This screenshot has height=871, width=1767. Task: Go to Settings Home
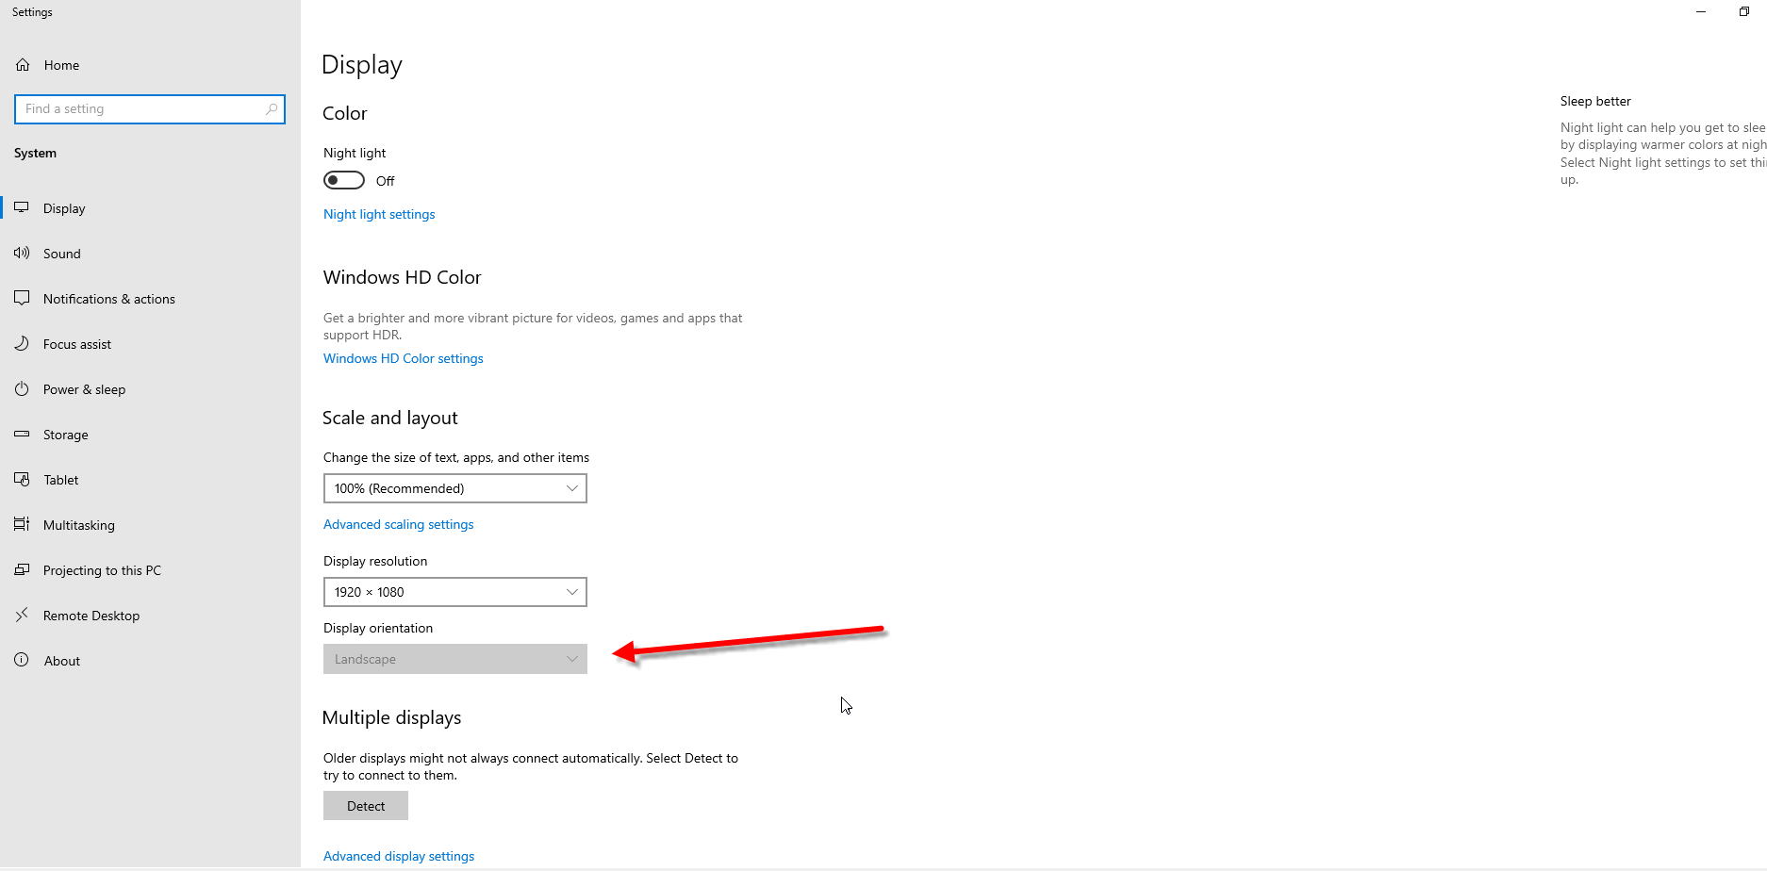coord(151,65)
